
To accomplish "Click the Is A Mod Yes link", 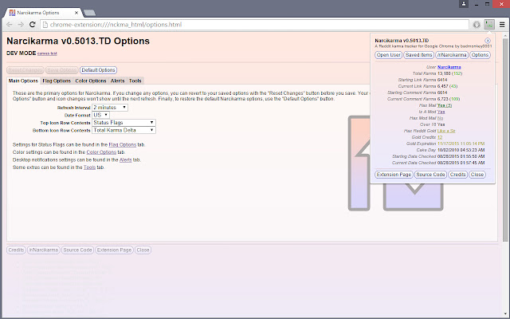I will (441, 112).
